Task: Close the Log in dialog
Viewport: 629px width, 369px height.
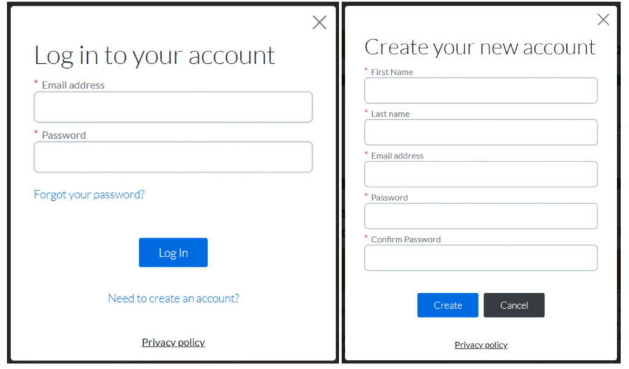Action: [x=319, y=23]
